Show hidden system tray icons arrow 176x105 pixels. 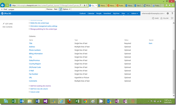[x=148, y=101]
